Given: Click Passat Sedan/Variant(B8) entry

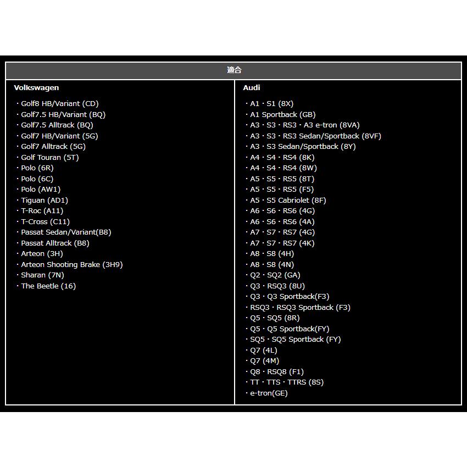Looking at the screenshot, I should click(66, 232).
